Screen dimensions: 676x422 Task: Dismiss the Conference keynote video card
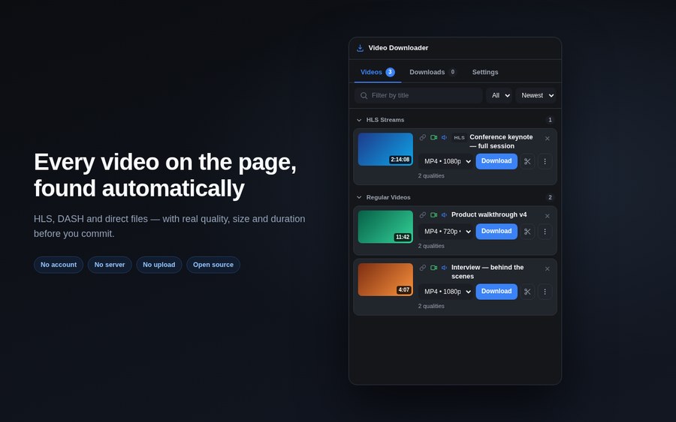(547, 139)
